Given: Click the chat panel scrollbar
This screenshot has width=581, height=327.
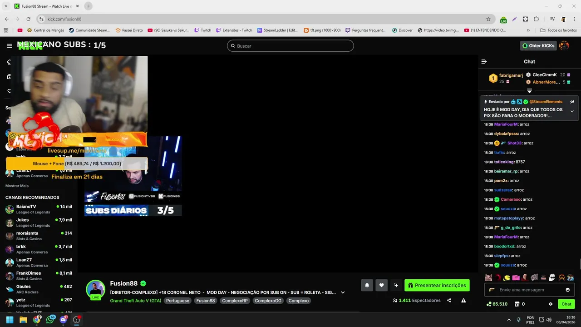Looking at the screenshot, I should point(579,264).
